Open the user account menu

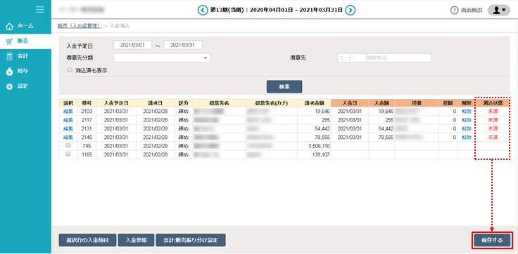click(499, 11)
